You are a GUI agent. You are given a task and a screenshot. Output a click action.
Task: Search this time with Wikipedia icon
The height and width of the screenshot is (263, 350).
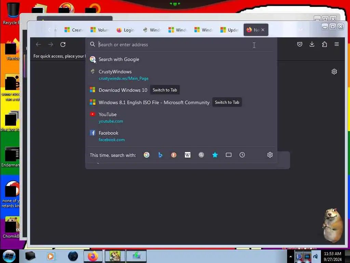[x=188, y=155]
